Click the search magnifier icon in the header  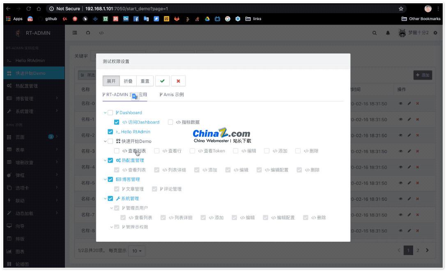pyautogui.click(x=374, y=33)
